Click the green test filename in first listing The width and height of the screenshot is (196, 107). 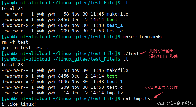(x=112, y=20)
